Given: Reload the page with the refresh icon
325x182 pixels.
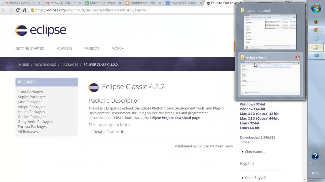Looking at the screenshot, I should [x=18, y=10].
